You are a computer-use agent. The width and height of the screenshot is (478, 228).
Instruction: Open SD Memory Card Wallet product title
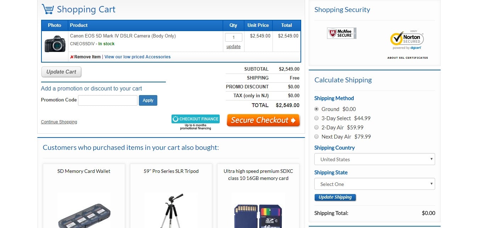coord(84,171)
